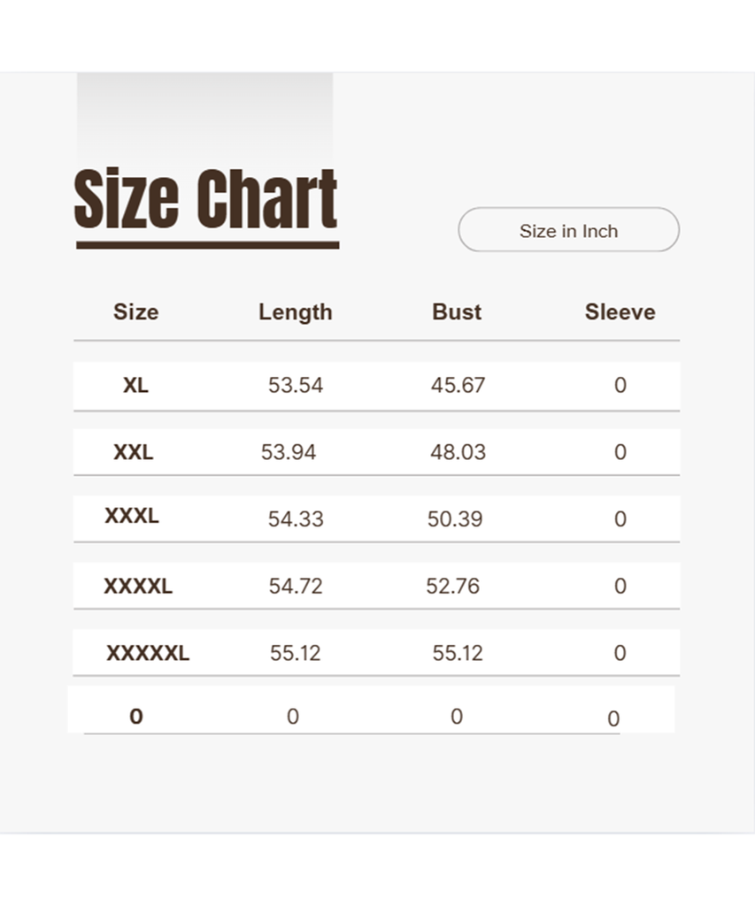Click the XXXL length value 54.33
Screen dimensions: 755x906
(296, 519)
